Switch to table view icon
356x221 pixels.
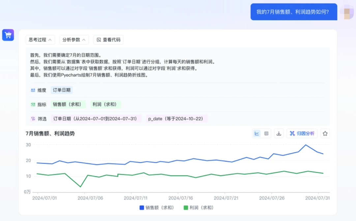coord(266,134)
